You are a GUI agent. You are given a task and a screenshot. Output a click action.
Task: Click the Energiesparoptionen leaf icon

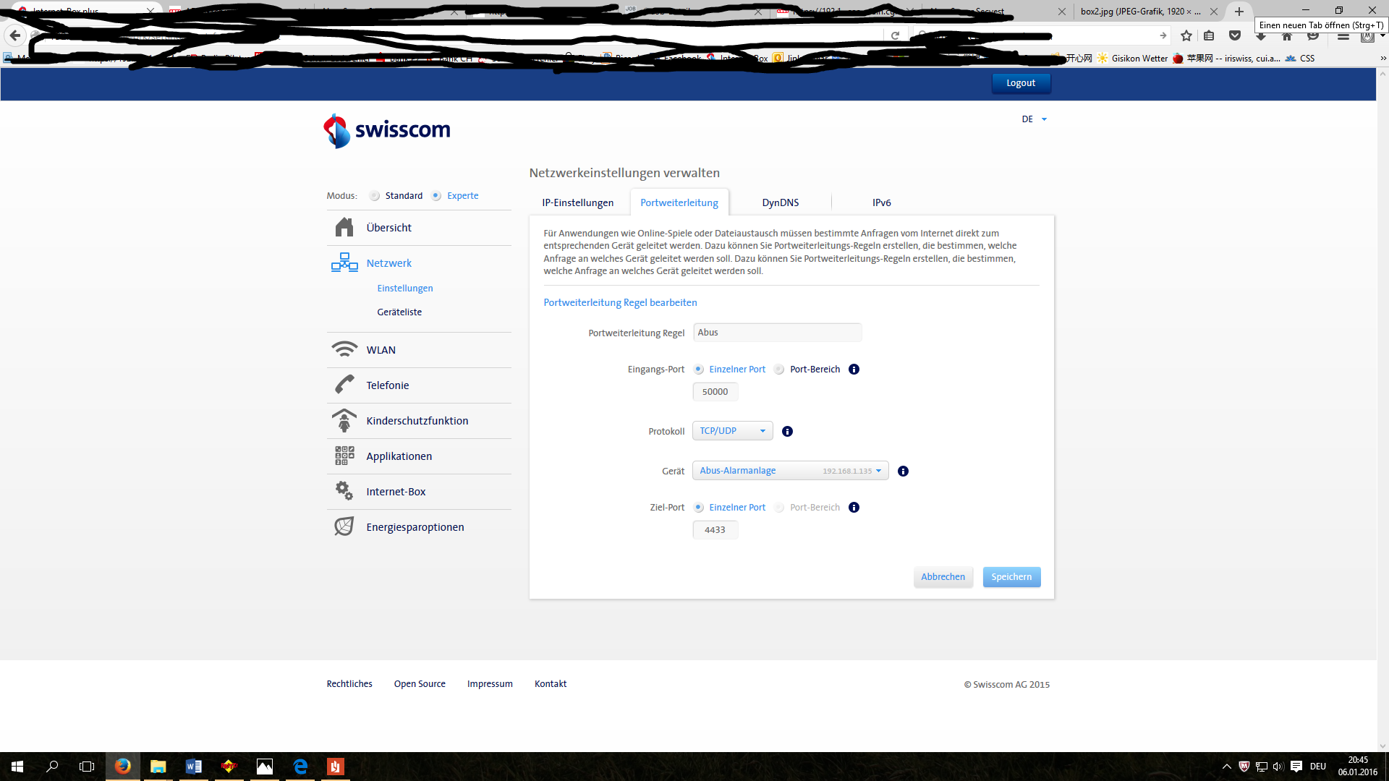(344, 526)
